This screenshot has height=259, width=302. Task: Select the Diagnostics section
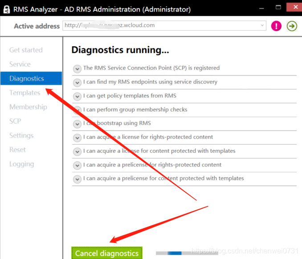pos(31,78)
